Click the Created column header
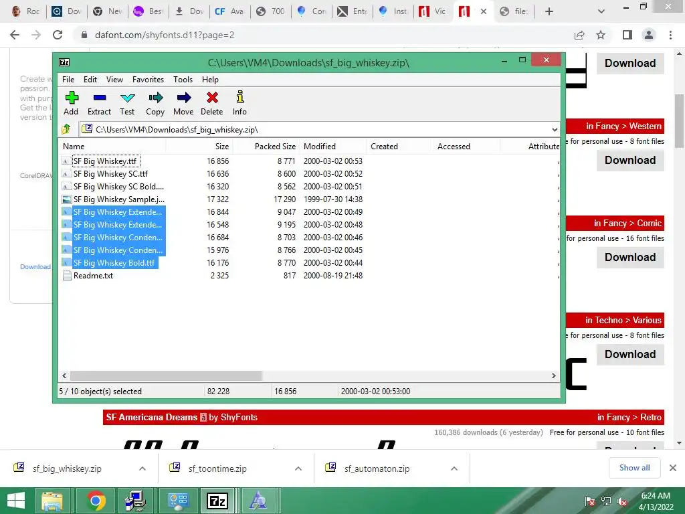This screenshot has height=514, width=685. coord(399,147)
